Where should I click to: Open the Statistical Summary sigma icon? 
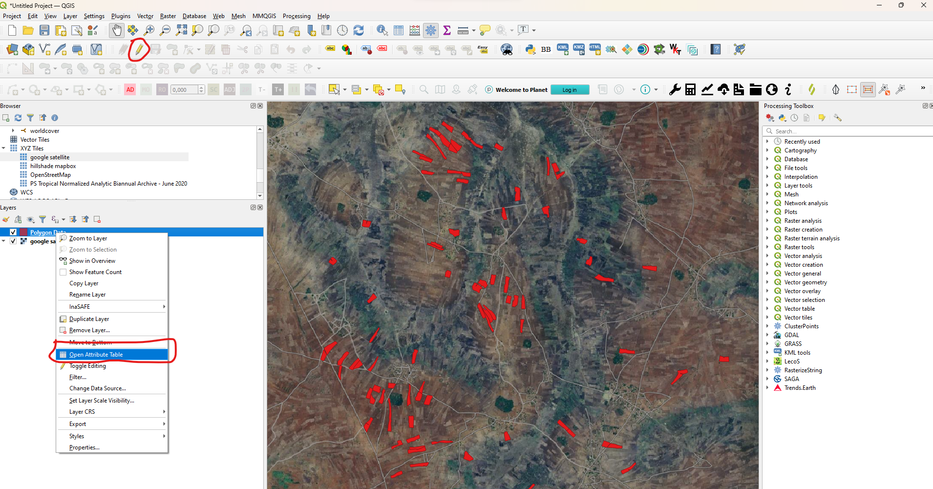pos(446,30)
